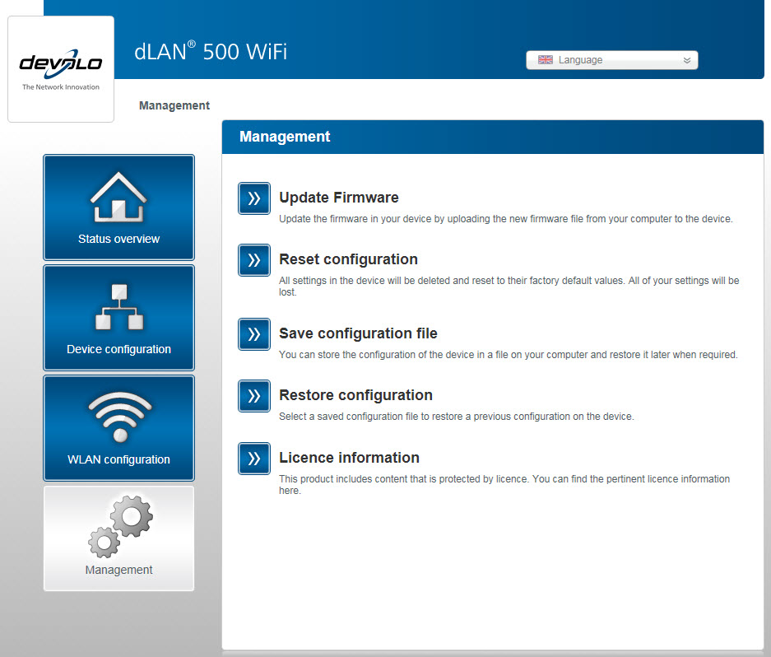Screen dimensions: 771x657
Task: Click 'Update the firmware in your device' description
Action: (x=505, y=219)
